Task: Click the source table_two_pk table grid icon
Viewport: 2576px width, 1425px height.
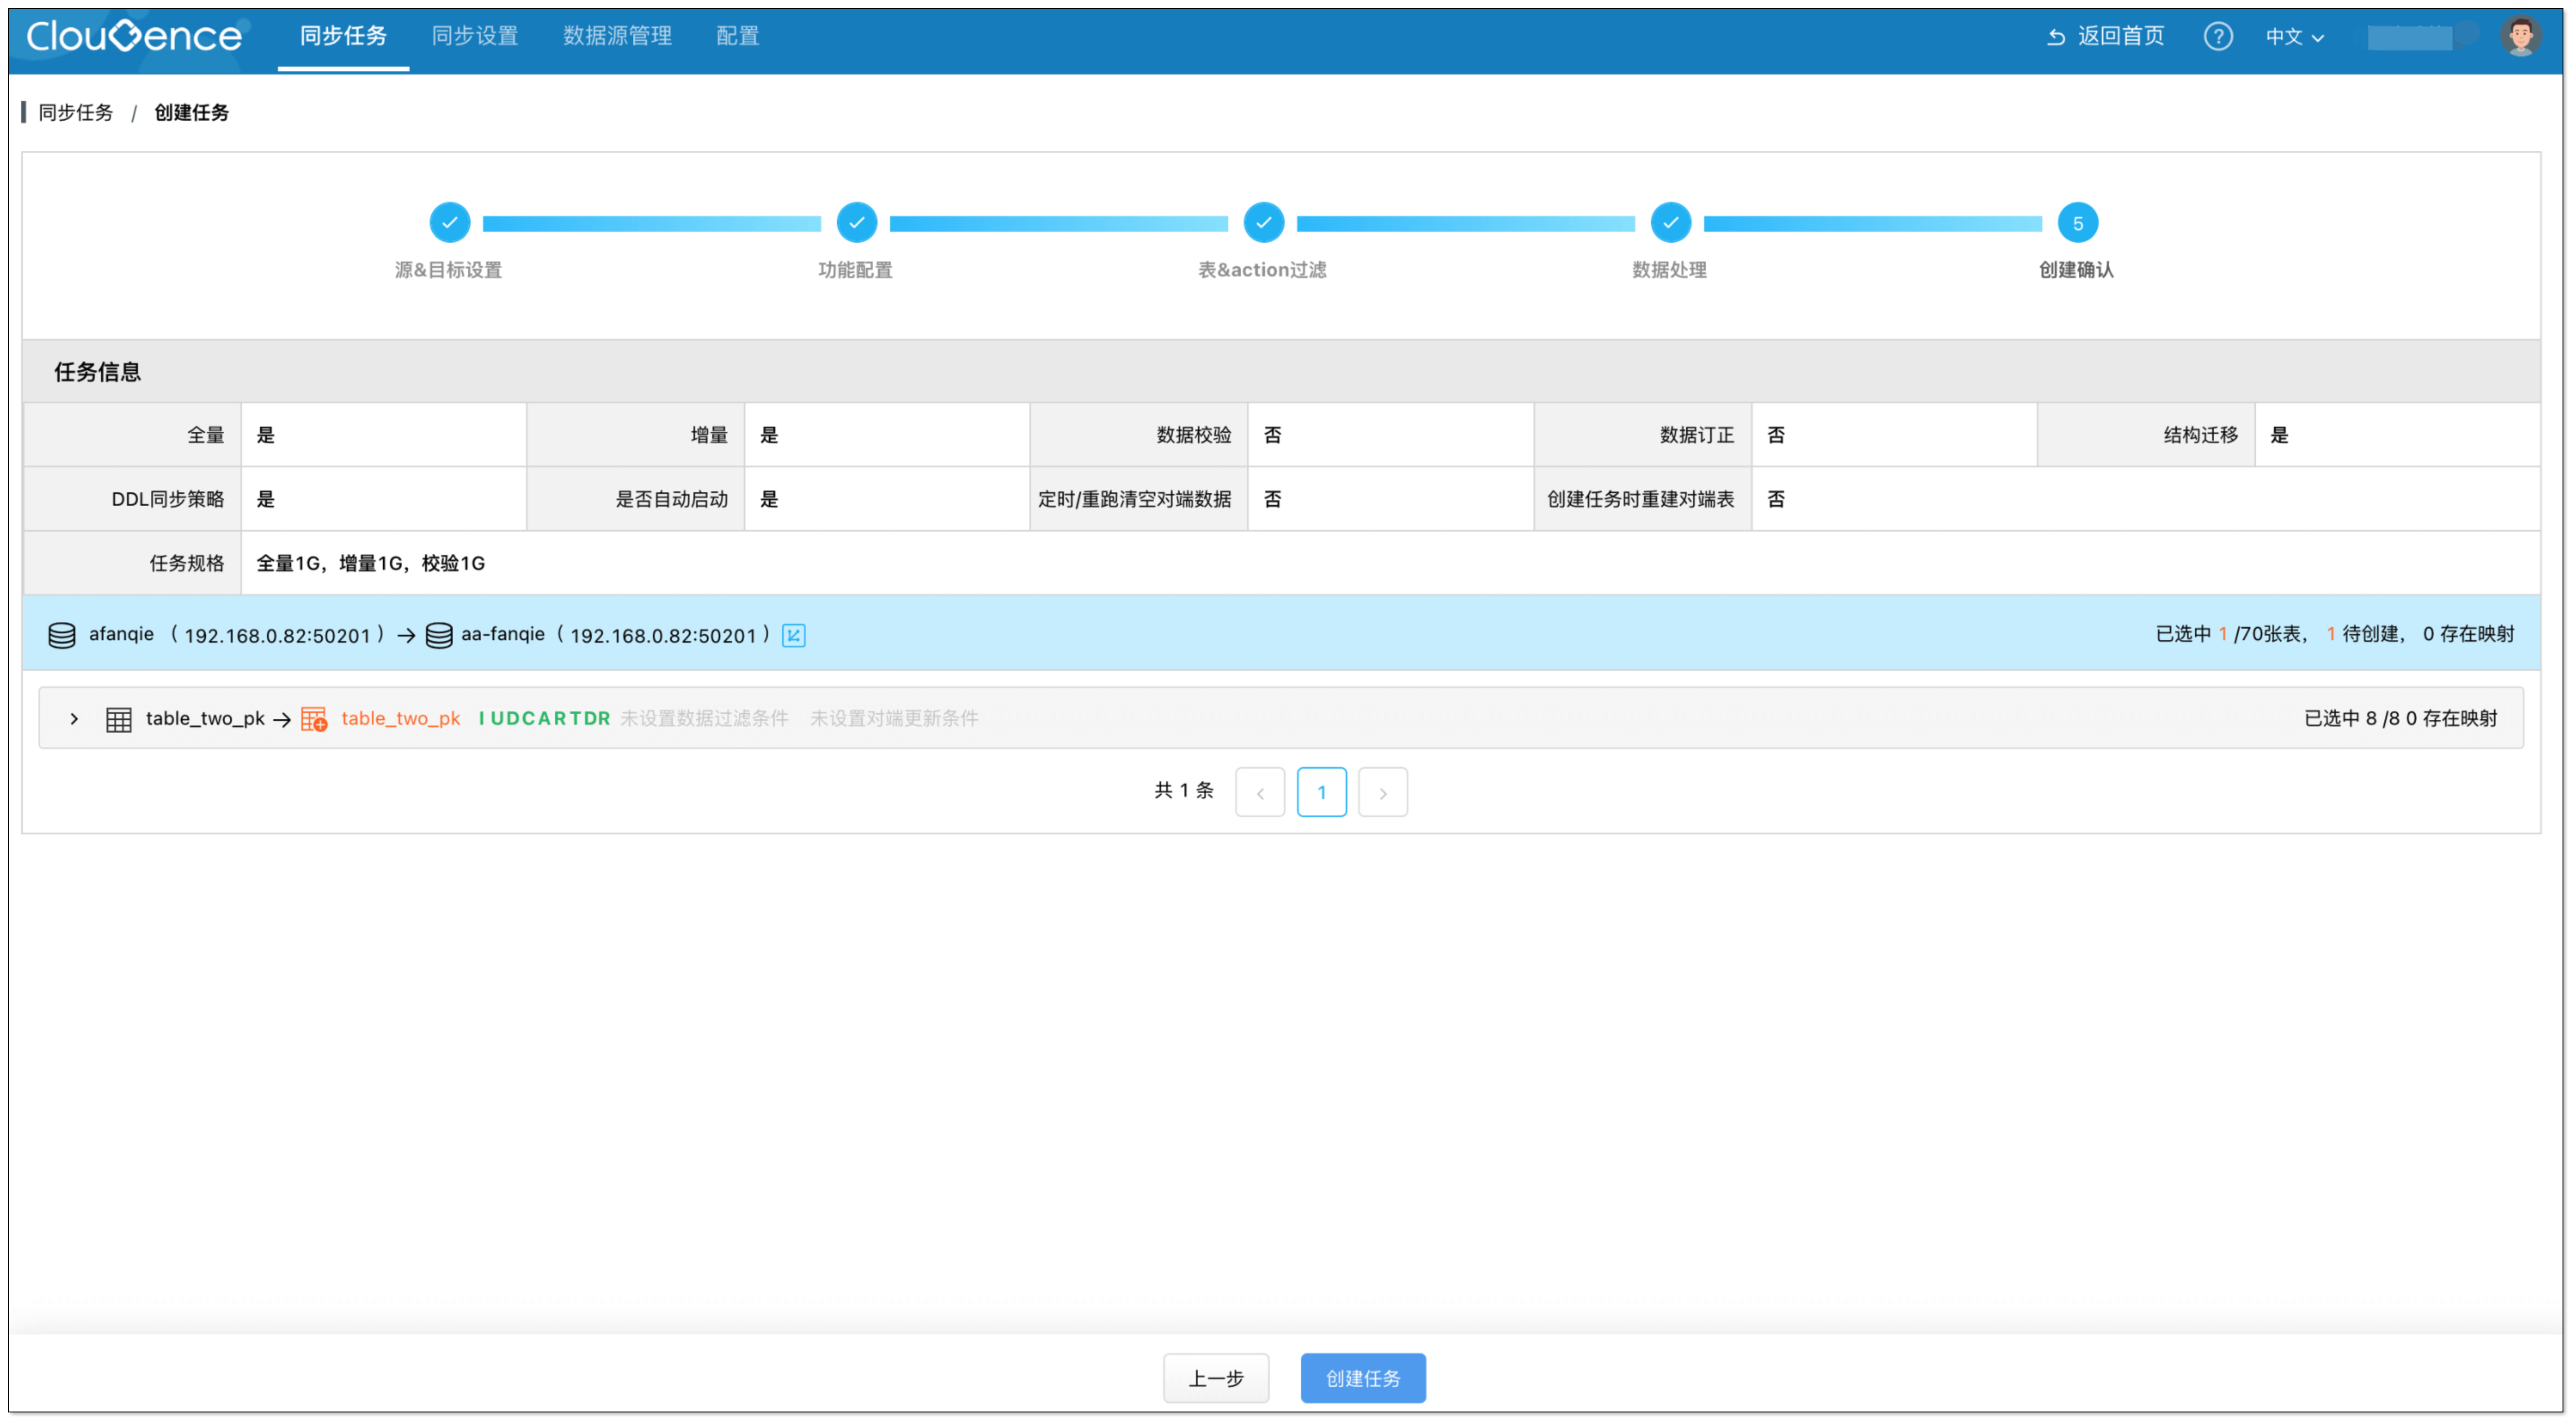Action: 118,718
